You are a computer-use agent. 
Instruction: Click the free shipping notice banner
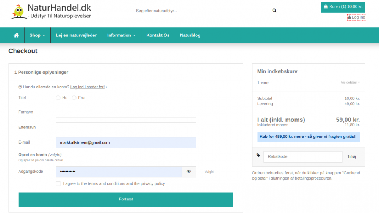(x=309, y=137)
